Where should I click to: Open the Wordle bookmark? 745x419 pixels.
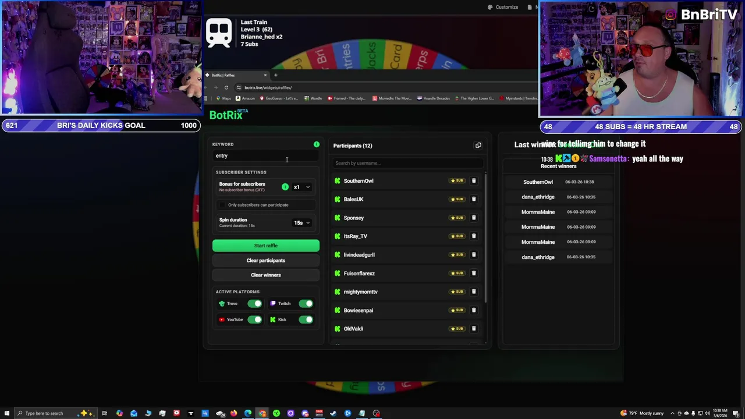pyautogui.click(x=313, y=98)
